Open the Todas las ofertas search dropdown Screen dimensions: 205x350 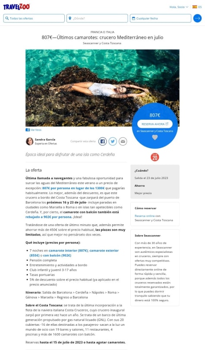tap(34, 18)
